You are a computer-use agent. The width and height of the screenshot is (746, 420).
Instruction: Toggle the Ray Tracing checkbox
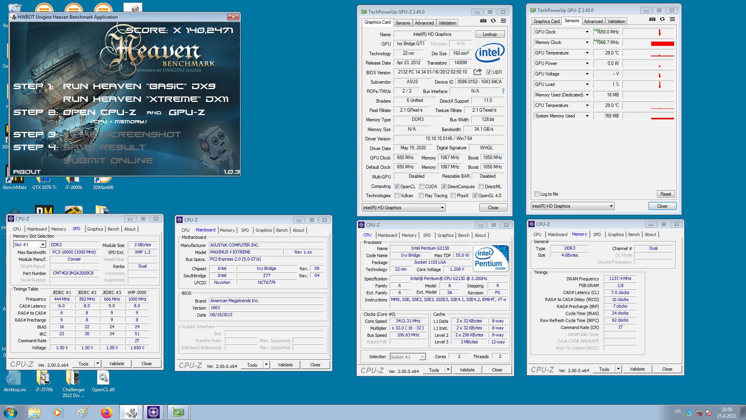pyautogui.click(x=421, y=196)
